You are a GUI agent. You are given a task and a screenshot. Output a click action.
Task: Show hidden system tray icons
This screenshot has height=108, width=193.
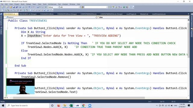coord(157,105)
